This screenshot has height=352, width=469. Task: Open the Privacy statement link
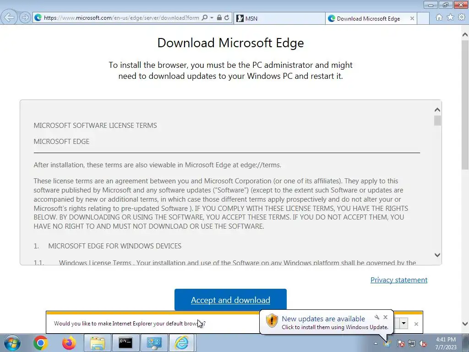coord(399,280)
